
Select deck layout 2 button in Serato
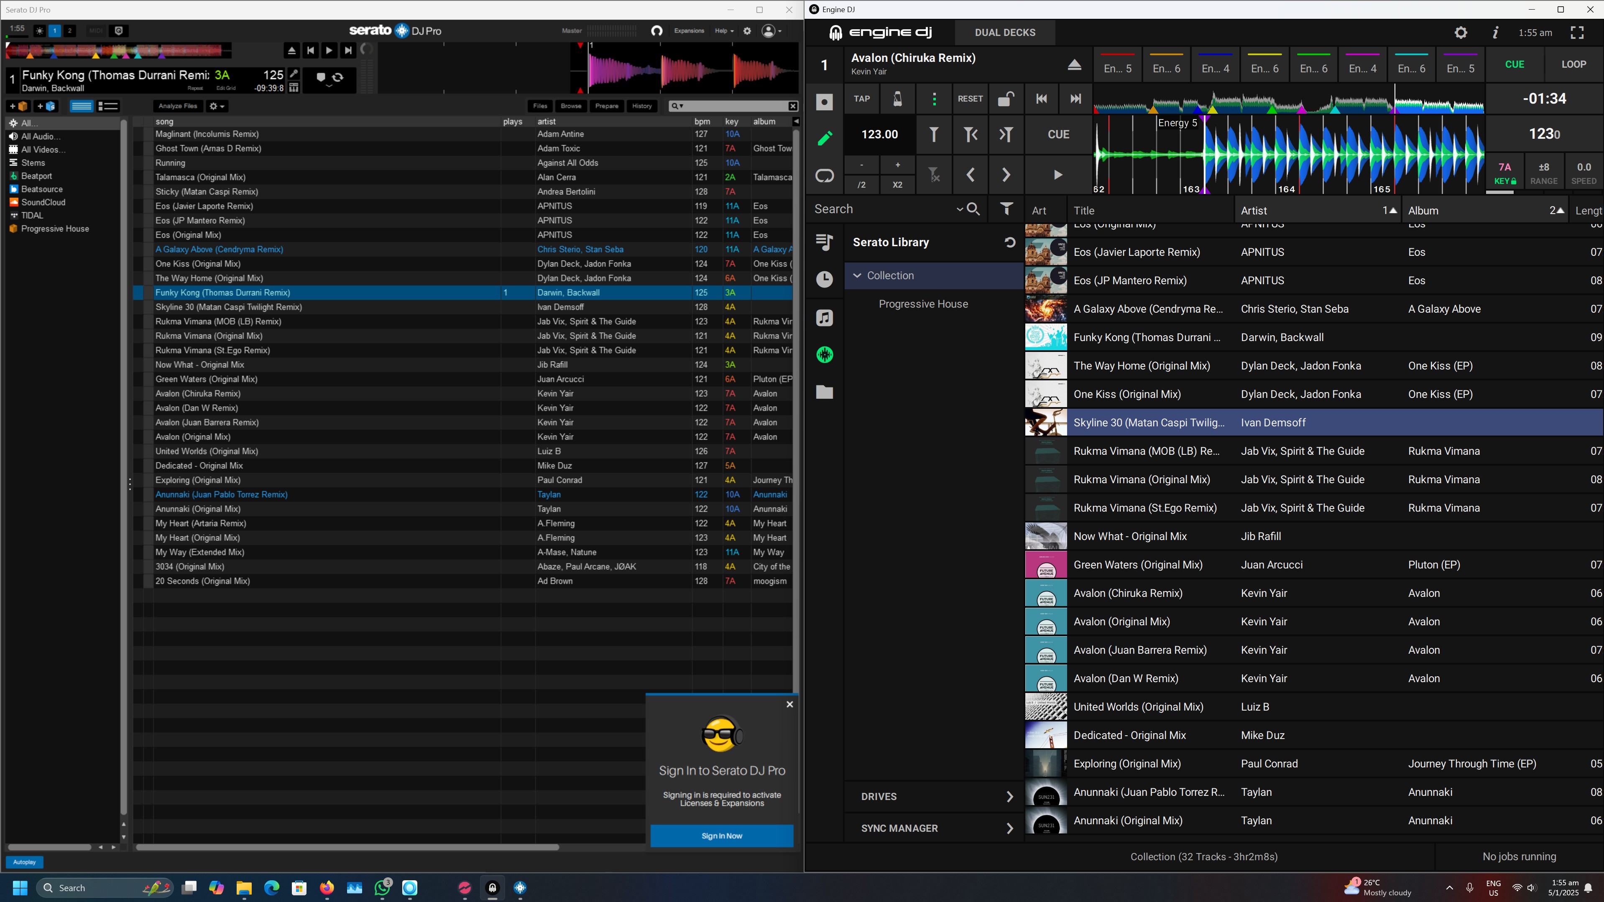coord(70,31)
